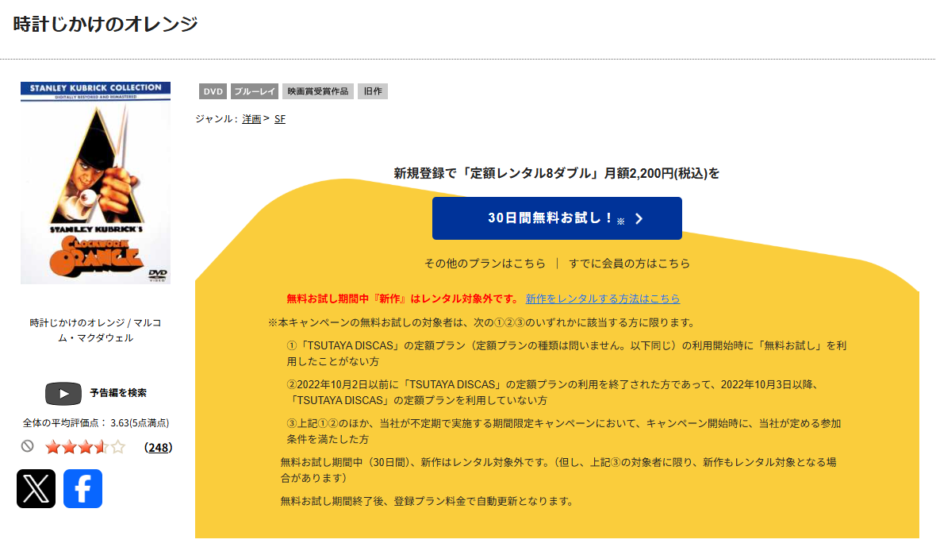Click the trailer search play icon
This screenshot has width=936, height=551.
point(63,393)
